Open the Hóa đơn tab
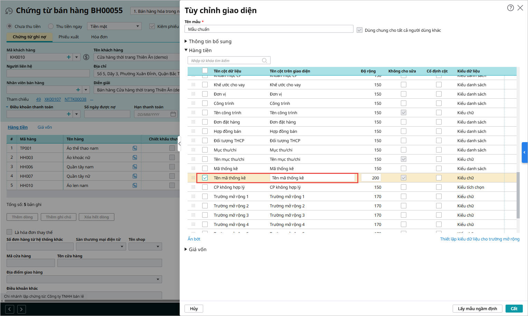This screenshot has width=528, height=316. pos(99,37)
